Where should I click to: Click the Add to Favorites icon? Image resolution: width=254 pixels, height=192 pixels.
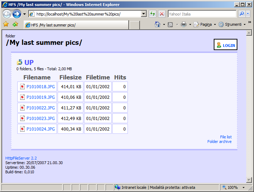point(15,24)
